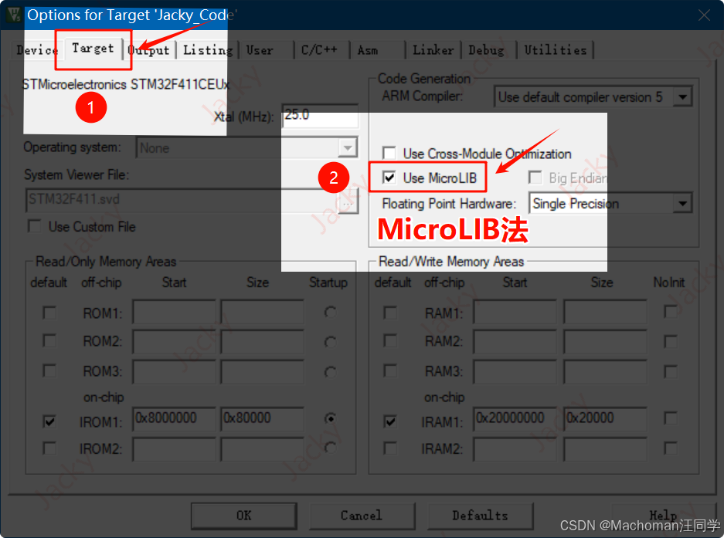Enable the Use Custom File option
This screenshot has height=538, width=724.
(33, 226)
